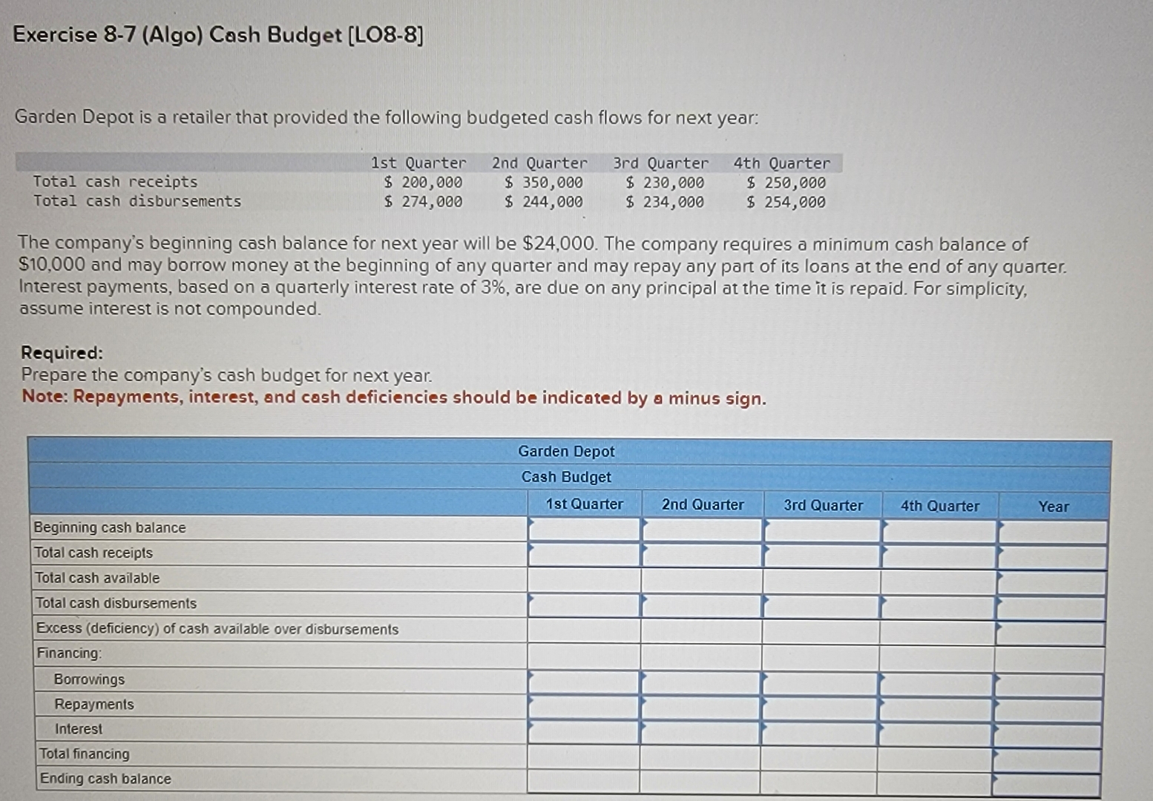Click the Excess (deficiency) Year cell
The height and width of the screenshot is (801, 1153).
(1054, 629)
